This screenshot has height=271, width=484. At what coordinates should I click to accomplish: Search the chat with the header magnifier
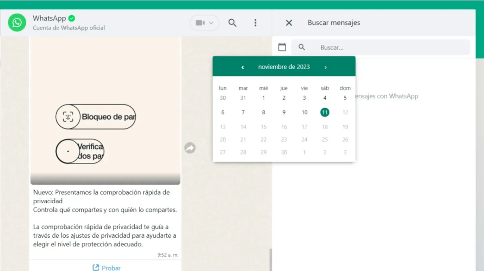coord(232,23)
